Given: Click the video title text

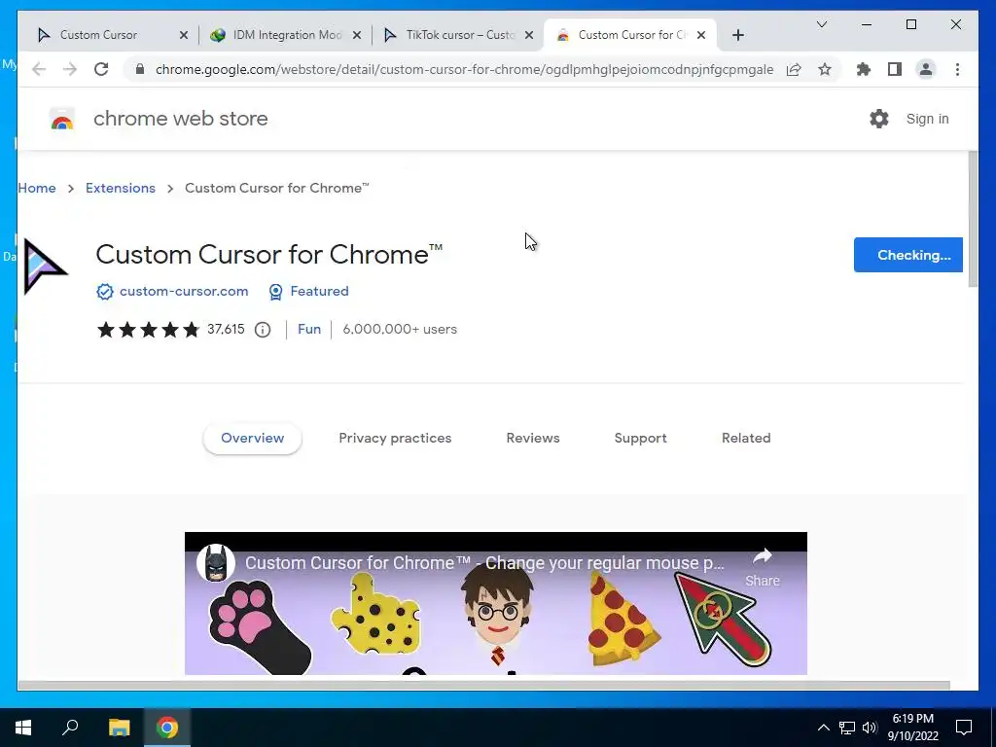Looking at the screenshot, I should (x=484, y=563).
